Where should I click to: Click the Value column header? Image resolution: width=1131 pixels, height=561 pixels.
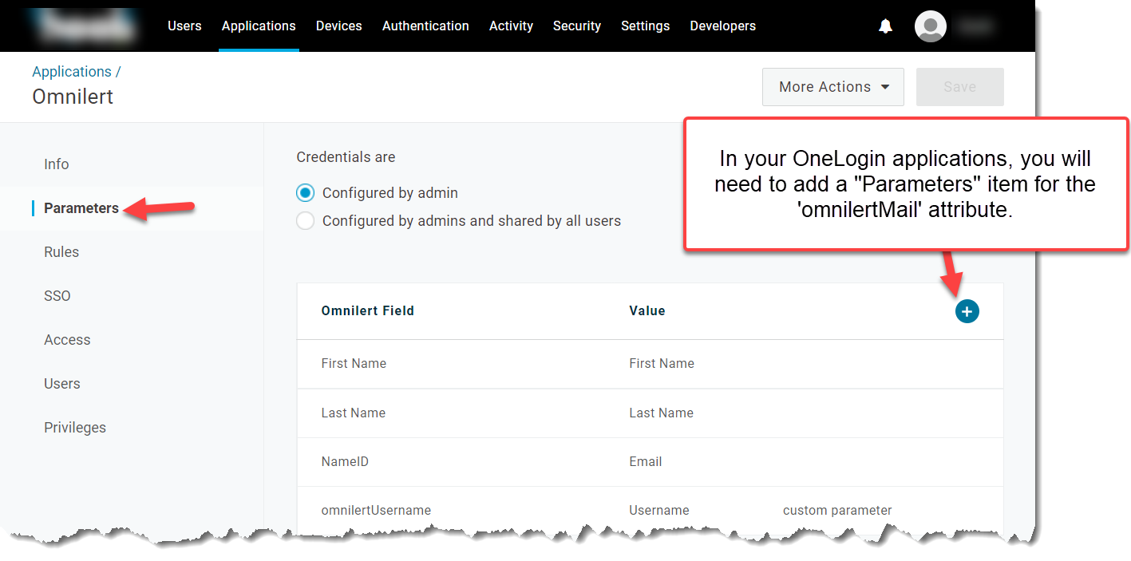point(647,311)
